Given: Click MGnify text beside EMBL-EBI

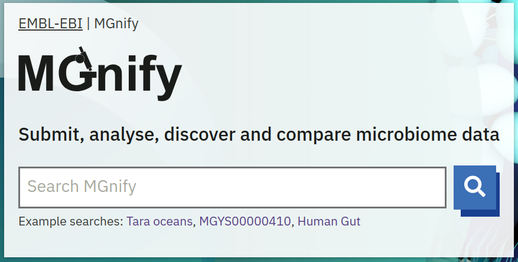Looking at the screenshot, I should (116, 24).
